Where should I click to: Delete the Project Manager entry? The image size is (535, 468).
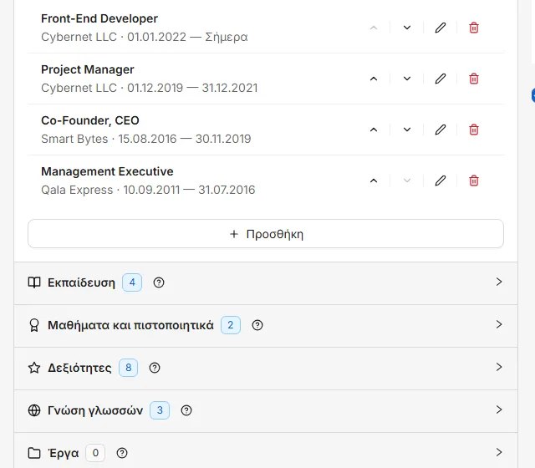point(474,79)
